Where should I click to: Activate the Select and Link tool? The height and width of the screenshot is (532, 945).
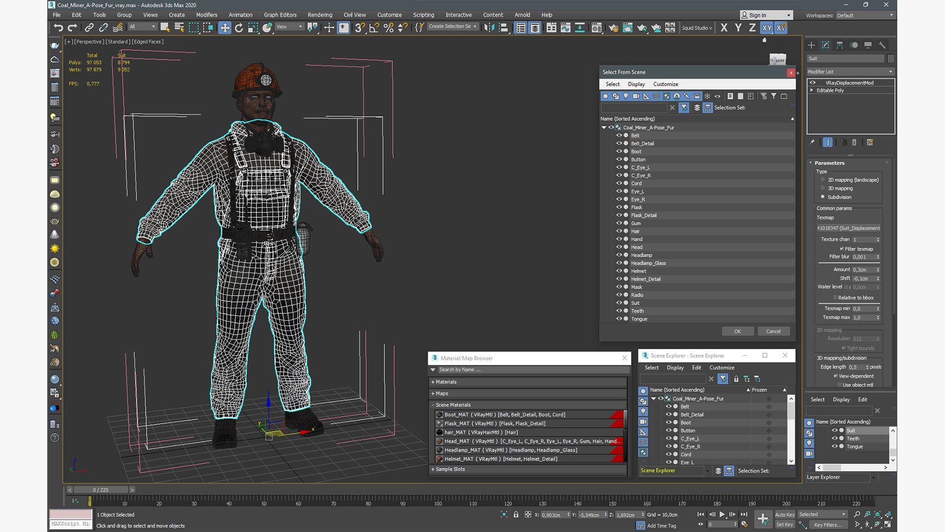pos(89,28)
